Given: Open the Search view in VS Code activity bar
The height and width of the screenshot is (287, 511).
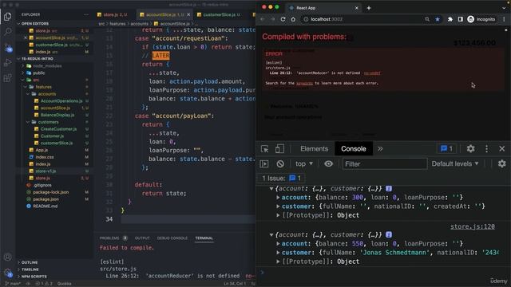Looking at the screenshot, I should pyautogui.click(x=7, y=32).
